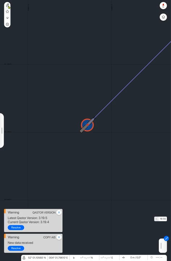Click the blue pencil edit icon
Screen dimensions: 171x261
[x=166, y=239]
